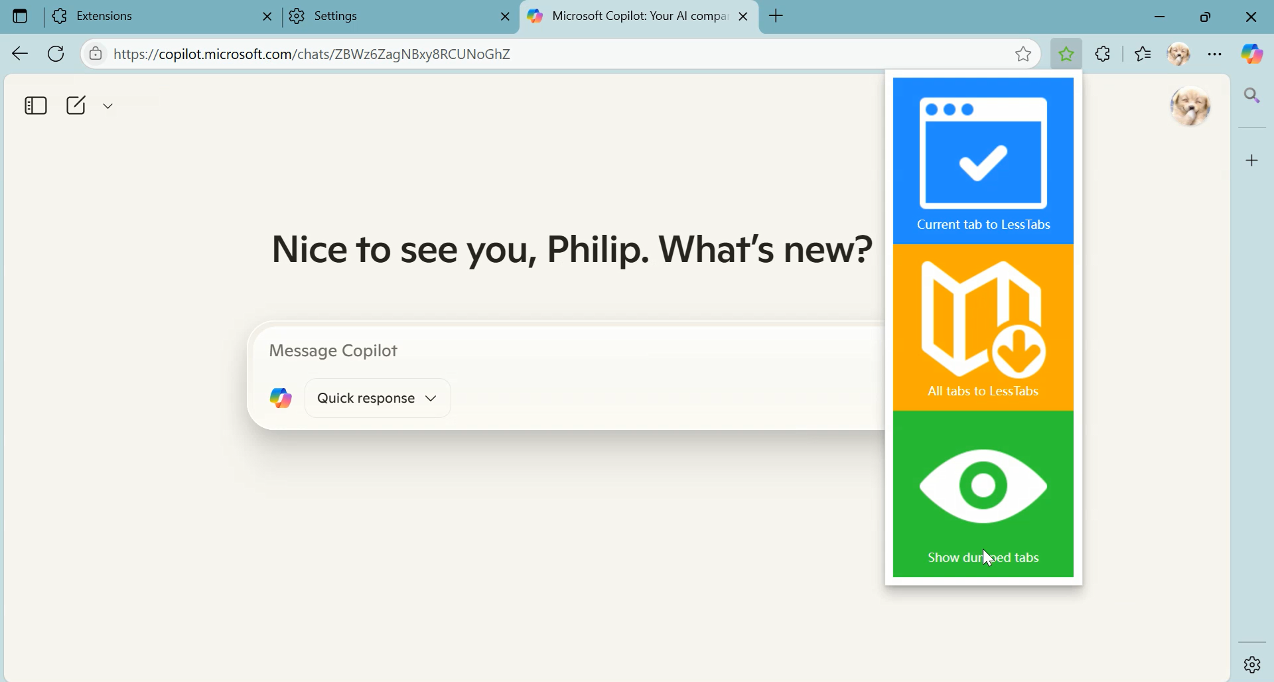The height and width of the screenshot is (682, 1274).
Task: Open sidebar settings gear
Action: click(x=1253, y=664)
